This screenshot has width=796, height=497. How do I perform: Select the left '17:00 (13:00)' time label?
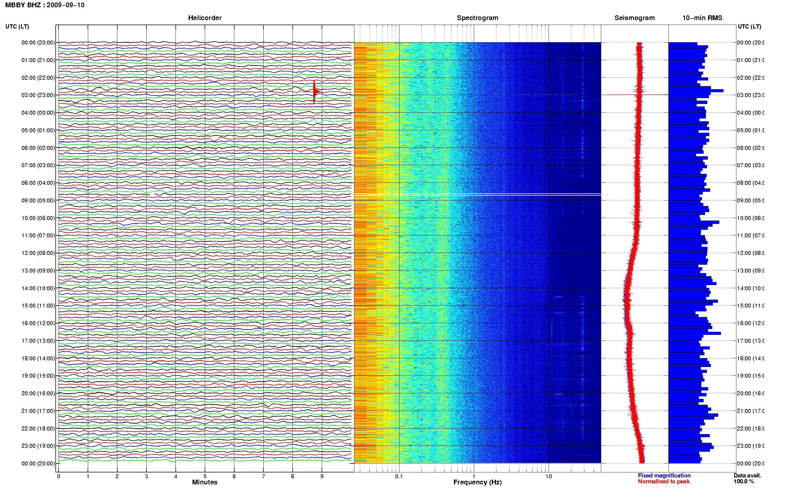(38, 341)
